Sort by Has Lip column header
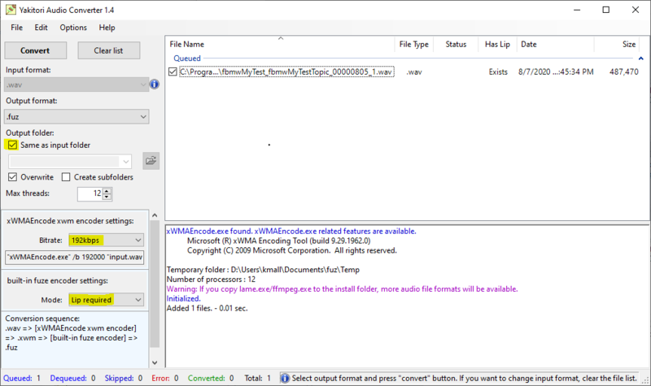This screenshot has height=386, width=651. 497,44
